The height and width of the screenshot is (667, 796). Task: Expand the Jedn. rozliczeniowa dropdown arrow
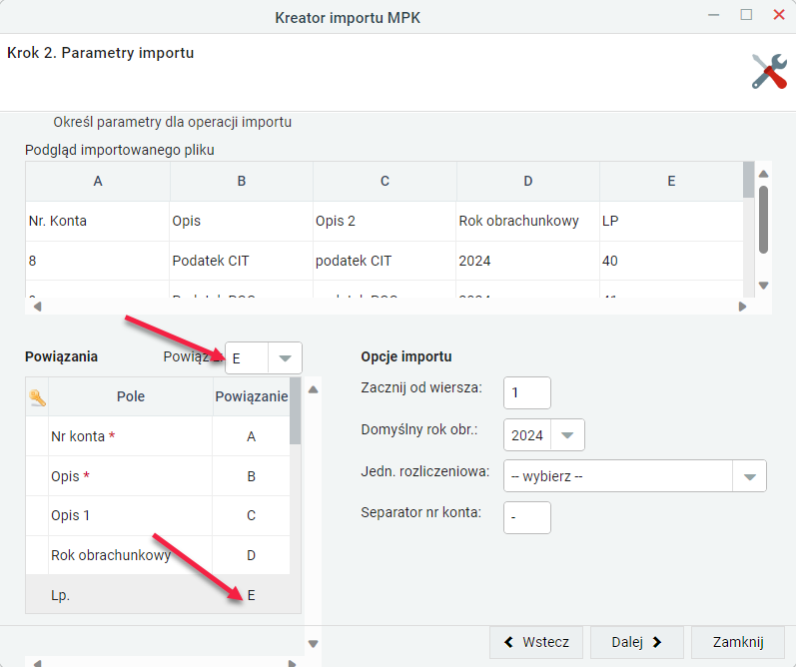[749, 476]
